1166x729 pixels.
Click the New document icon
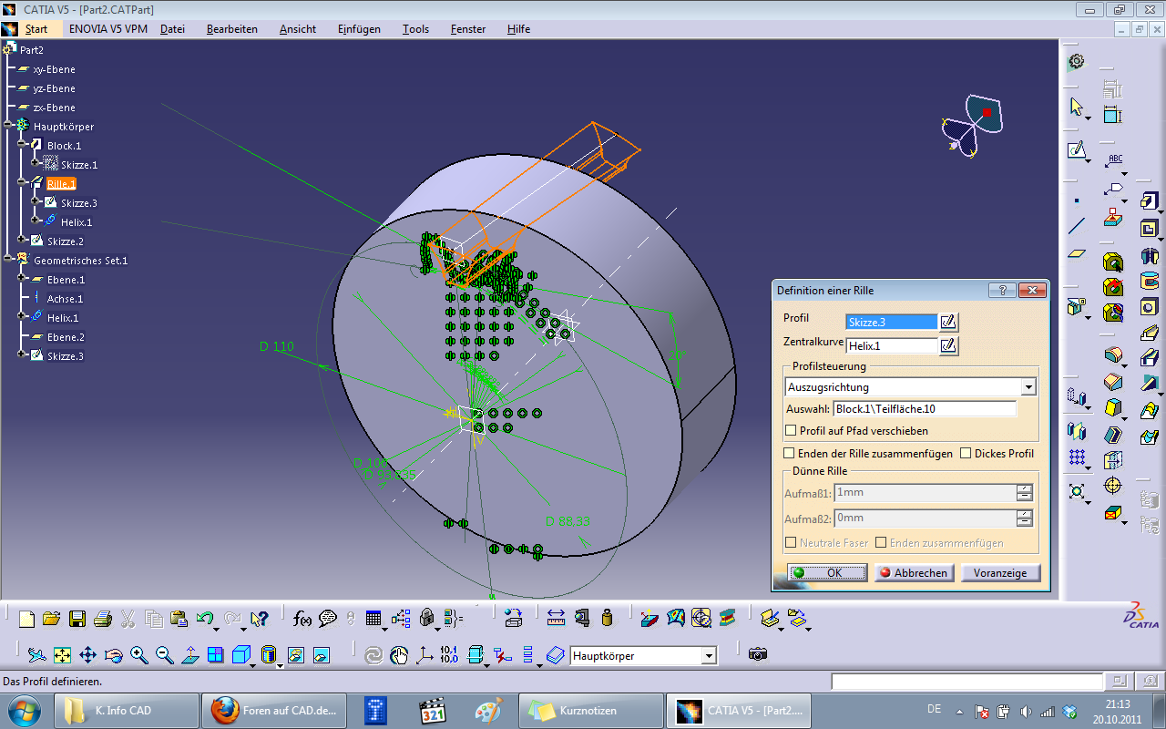click(x=26, y=620)
